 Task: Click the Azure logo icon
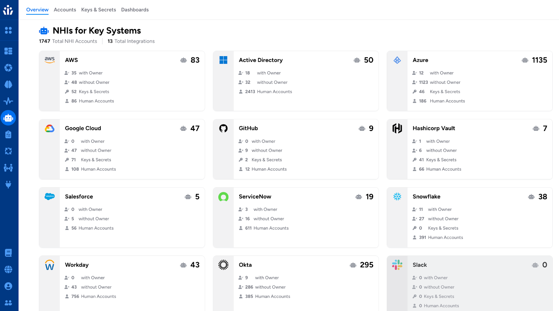pos(397,60)
